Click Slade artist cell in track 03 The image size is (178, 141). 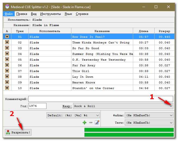(50, 48)
